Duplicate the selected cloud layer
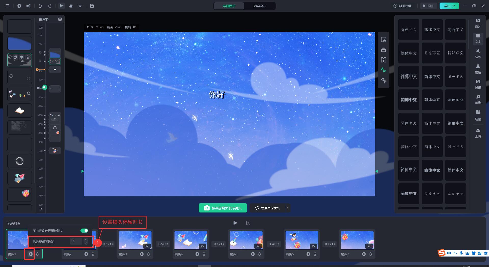 click(15, 57)
